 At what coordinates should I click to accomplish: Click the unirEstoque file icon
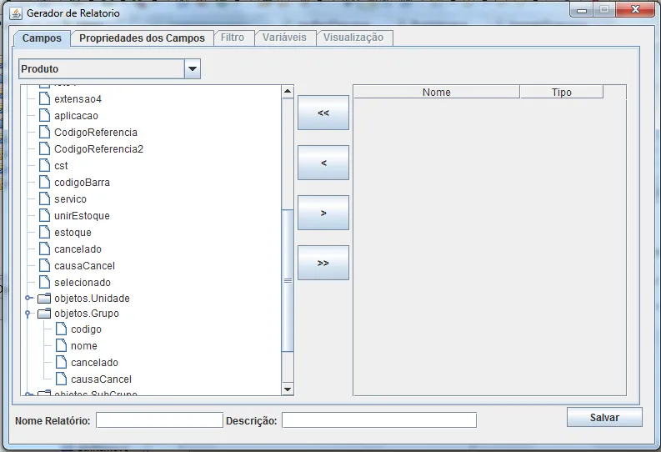[44, 215]
